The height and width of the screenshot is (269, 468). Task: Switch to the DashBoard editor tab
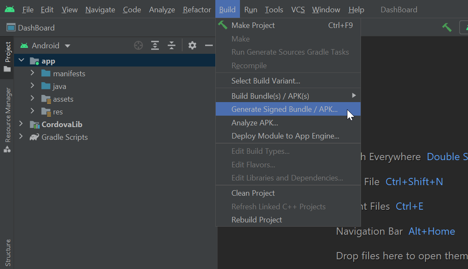(x=34, y=28)
